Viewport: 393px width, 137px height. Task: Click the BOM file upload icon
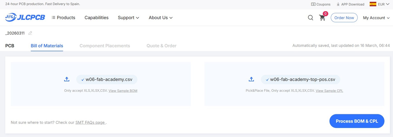pyautogui.click(x=67, y=79)
